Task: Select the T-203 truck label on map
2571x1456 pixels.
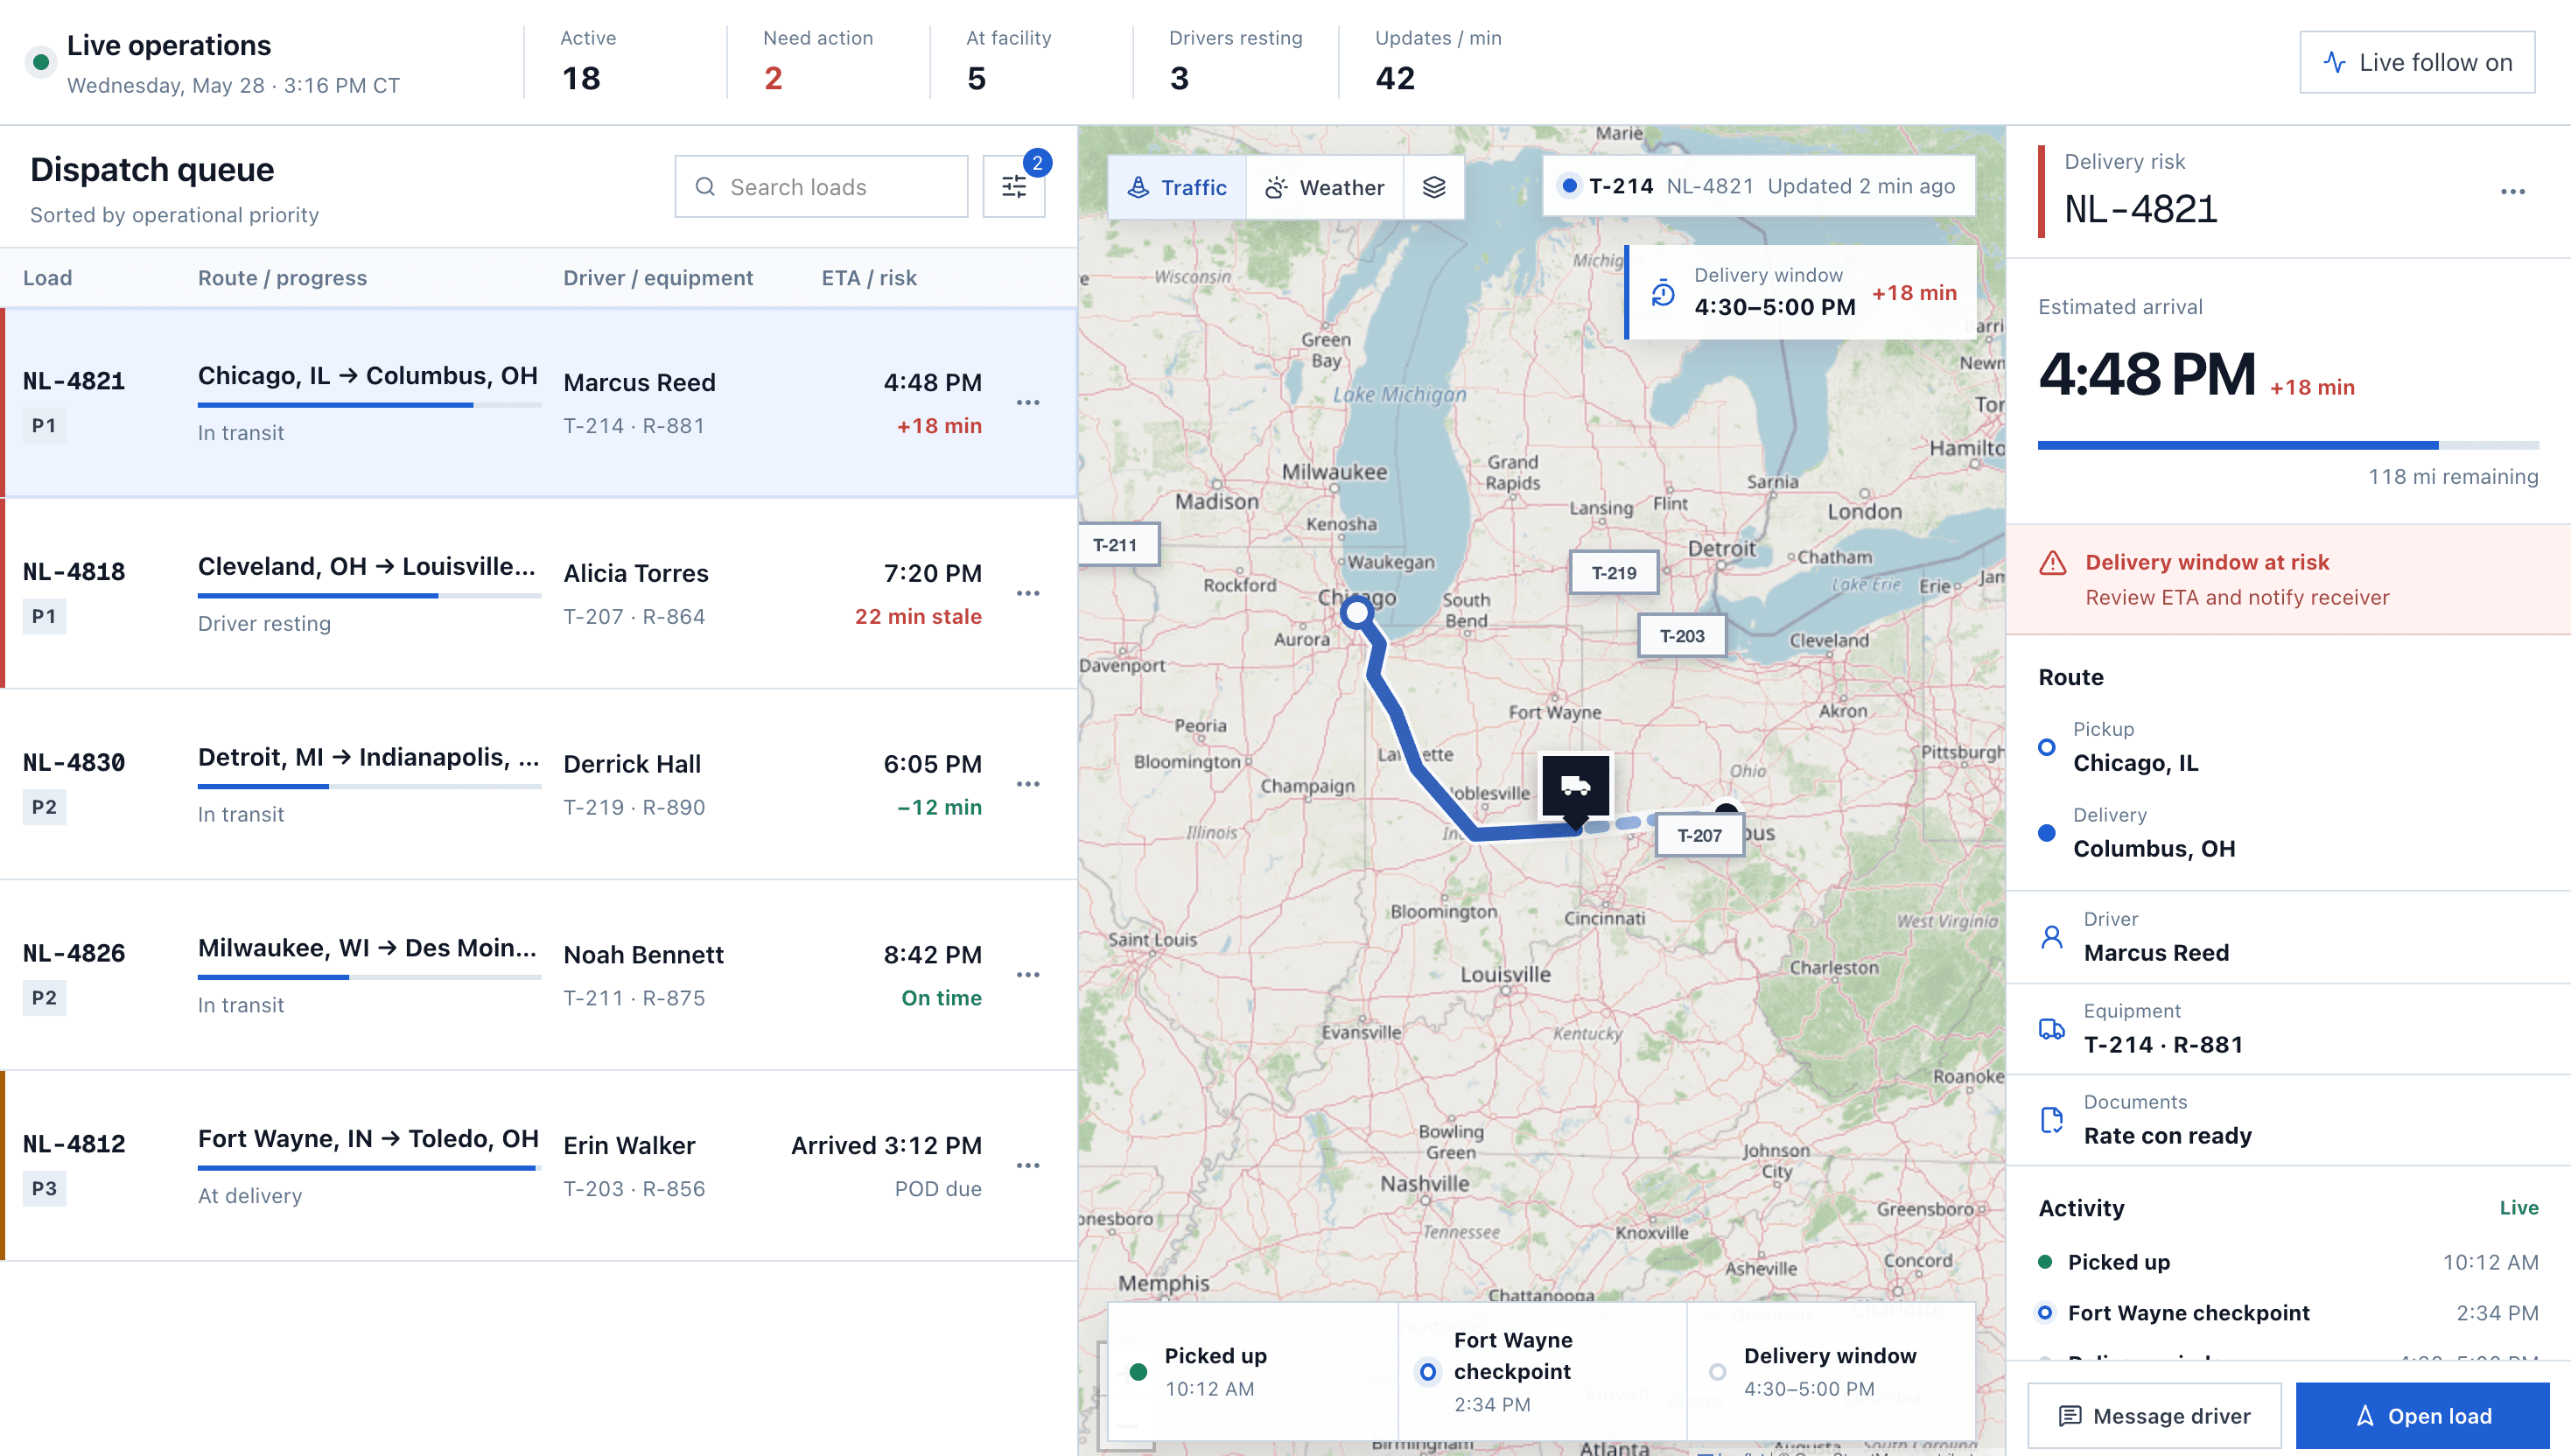Action: [x=1682, y=636]
